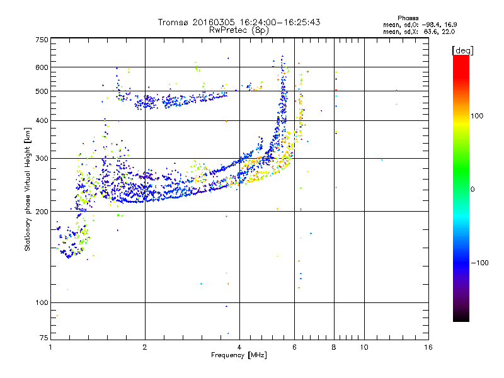Click the x-axis '16' tick label
This screenshot has width=504, height=378.
tap(428, 347)
